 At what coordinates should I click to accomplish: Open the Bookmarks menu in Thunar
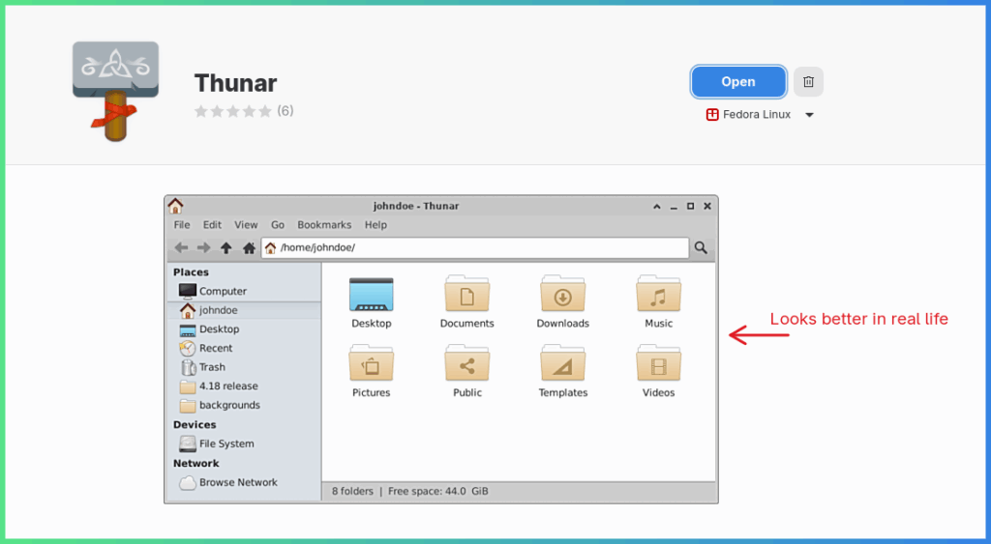[324, 225]
